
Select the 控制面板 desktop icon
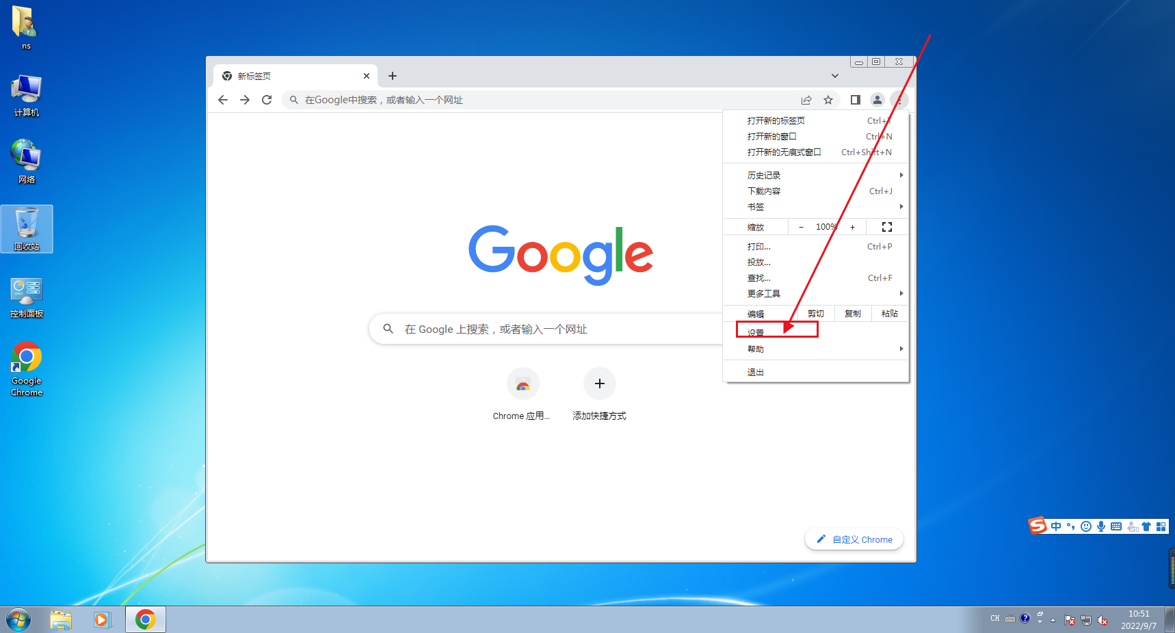point(27,297)
